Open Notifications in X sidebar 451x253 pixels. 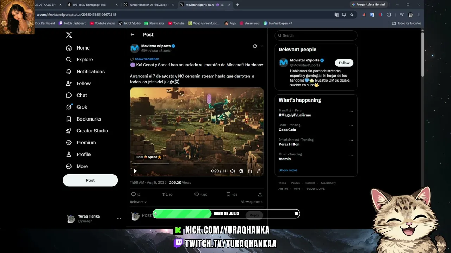click(x=85, y=72)
